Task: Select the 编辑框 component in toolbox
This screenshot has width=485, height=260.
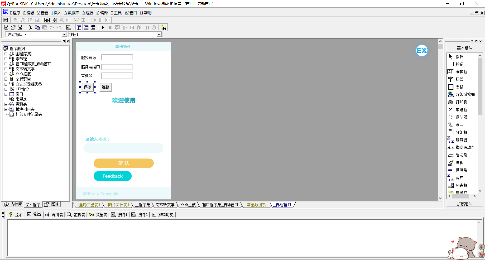Action: pos(461,72)
